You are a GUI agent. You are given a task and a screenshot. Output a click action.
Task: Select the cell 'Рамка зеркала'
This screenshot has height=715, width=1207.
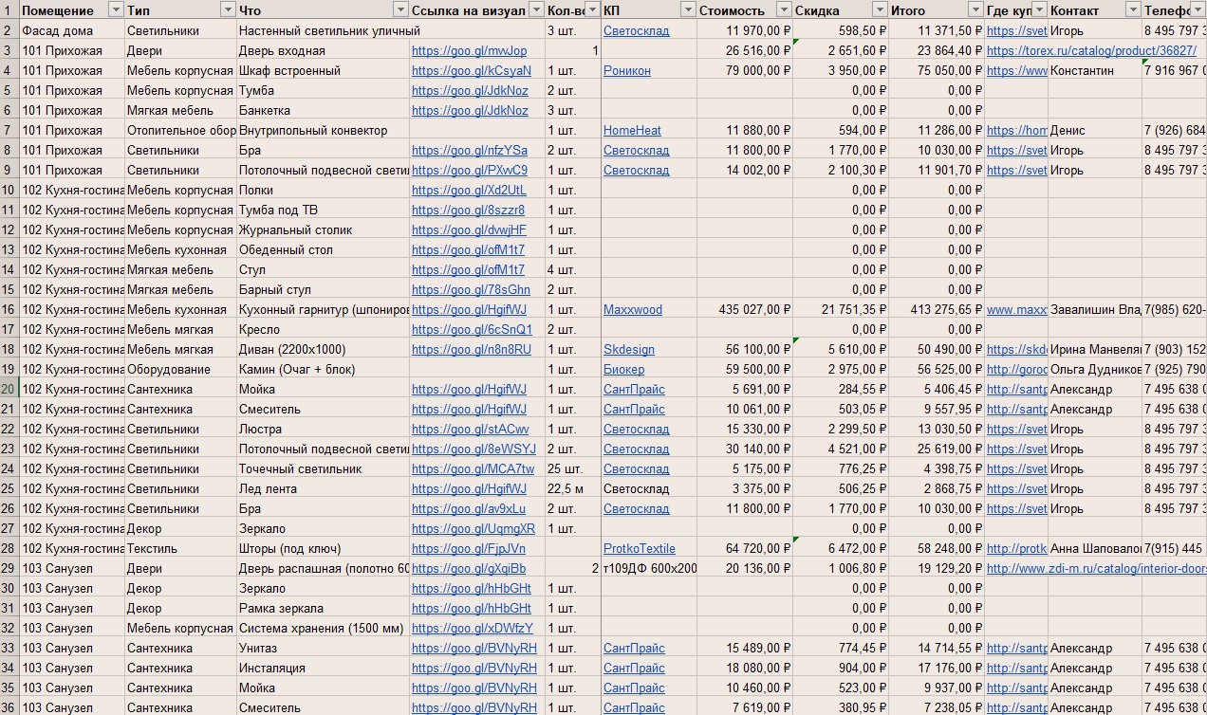(324, 608)
